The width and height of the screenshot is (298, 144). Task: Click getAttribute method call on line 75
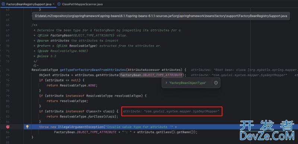coord(107,75)
